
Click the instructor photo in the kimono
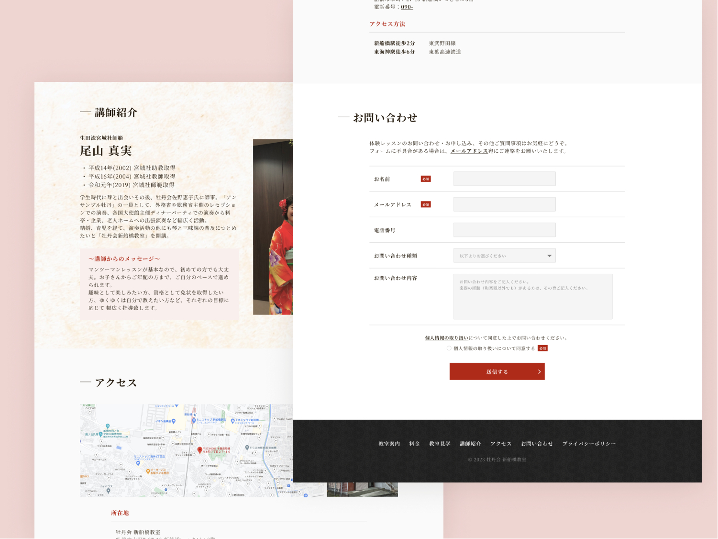tap(273, 227)
